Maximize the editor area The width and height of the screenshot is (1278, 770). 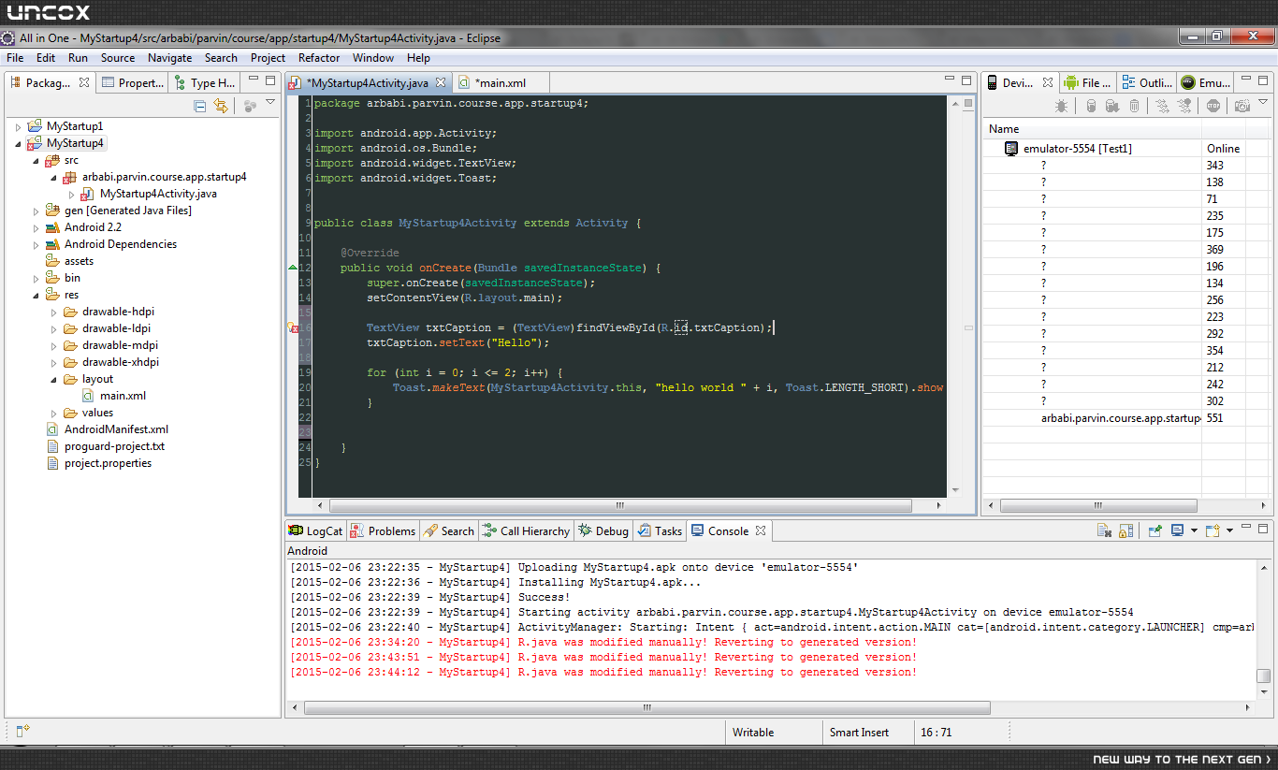[x=966, y=80]
